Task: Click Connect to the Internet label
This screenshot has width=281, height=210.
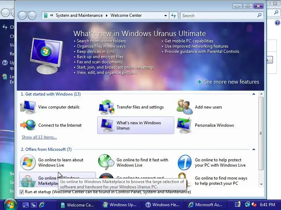Action: (x=60, y=125)
